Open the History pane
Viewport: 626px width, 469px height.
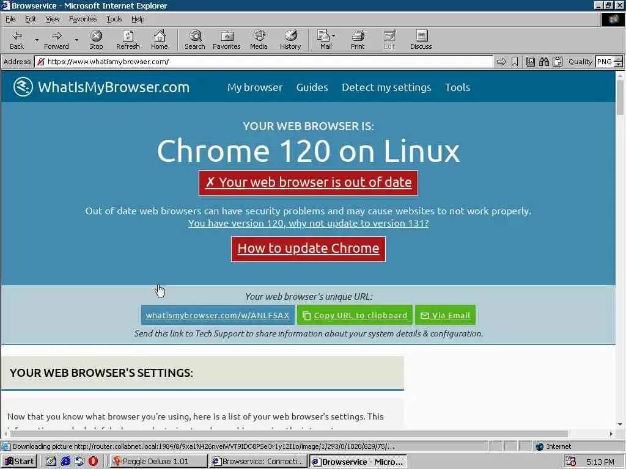290,40
